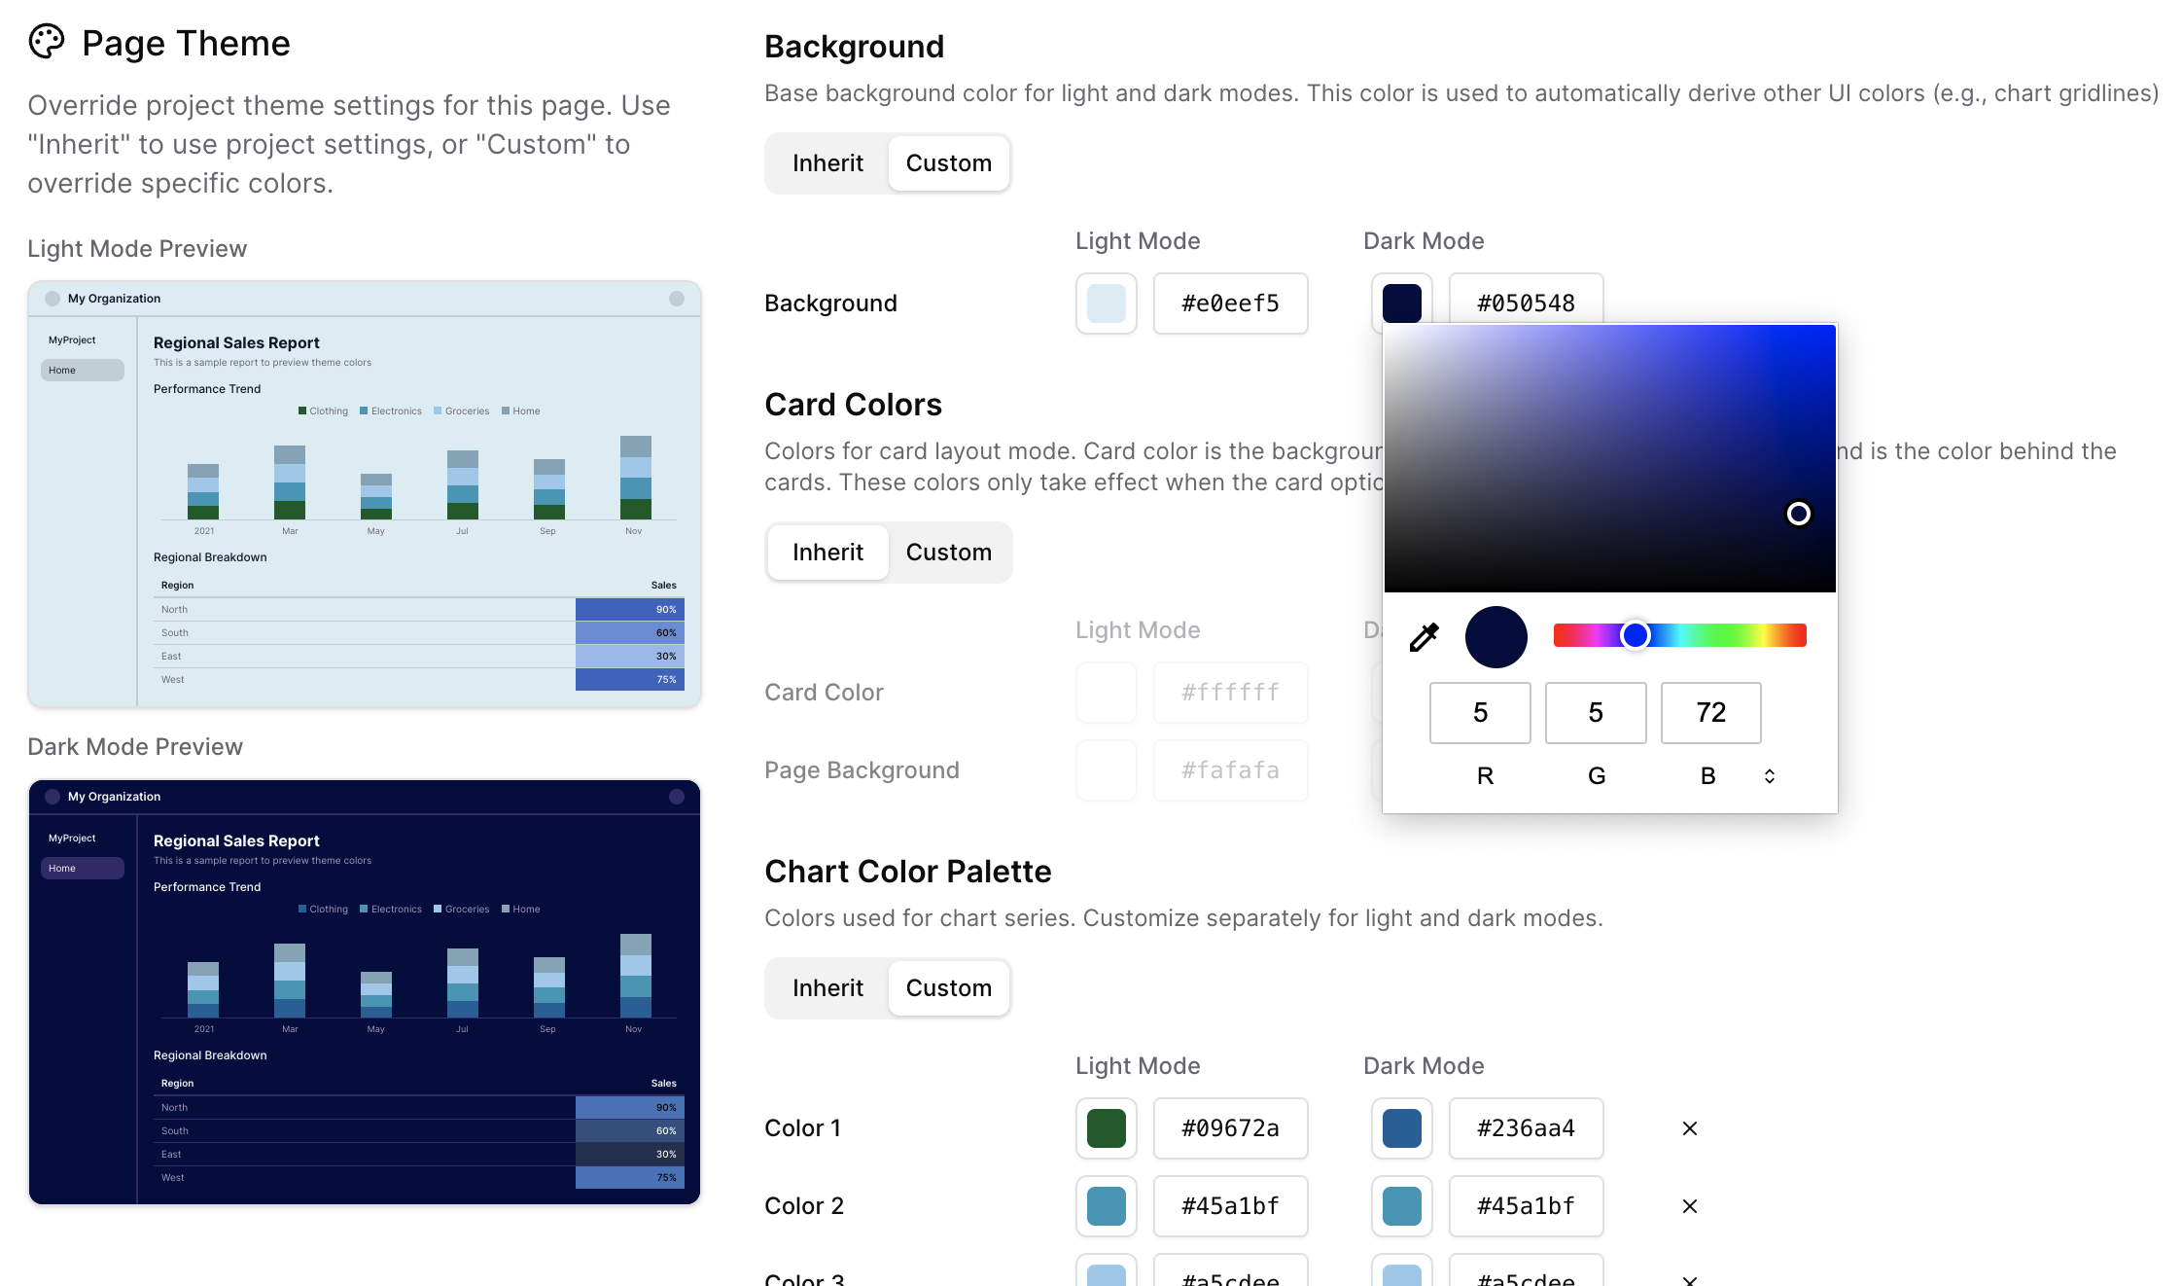
Task: Click the avatar circle in the dark preview header
Action: click(x=52, y=796)
